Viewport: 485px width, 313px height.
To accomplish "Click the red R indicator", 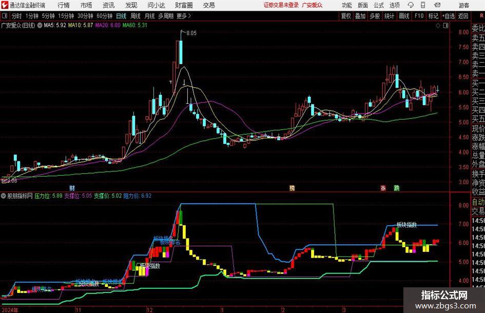I will click(x=481, y=16).
